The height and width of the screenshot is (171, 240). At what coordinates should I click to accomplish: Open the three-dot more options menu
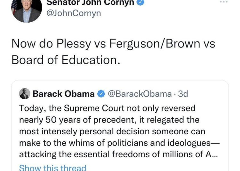(224, 2)
